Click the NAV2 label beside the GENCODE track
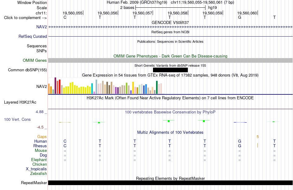293x190 pixels. (x=42, y=27)
